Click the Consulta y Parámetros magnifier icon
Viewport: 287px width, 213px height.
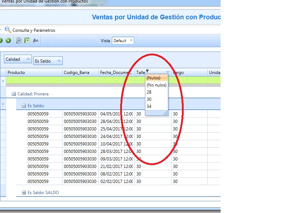[8, 30]
